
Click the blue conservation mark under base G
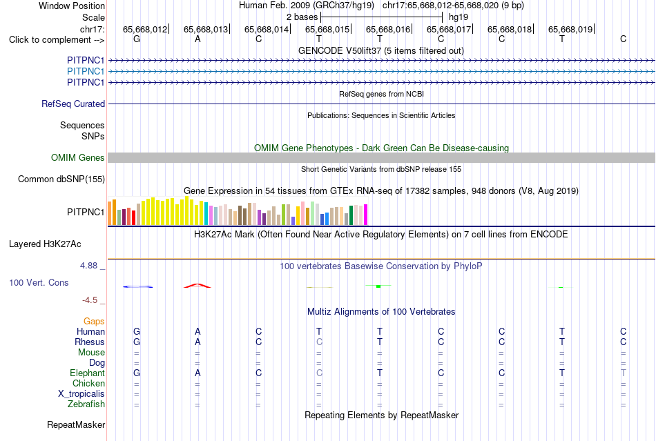coord(137,287)
